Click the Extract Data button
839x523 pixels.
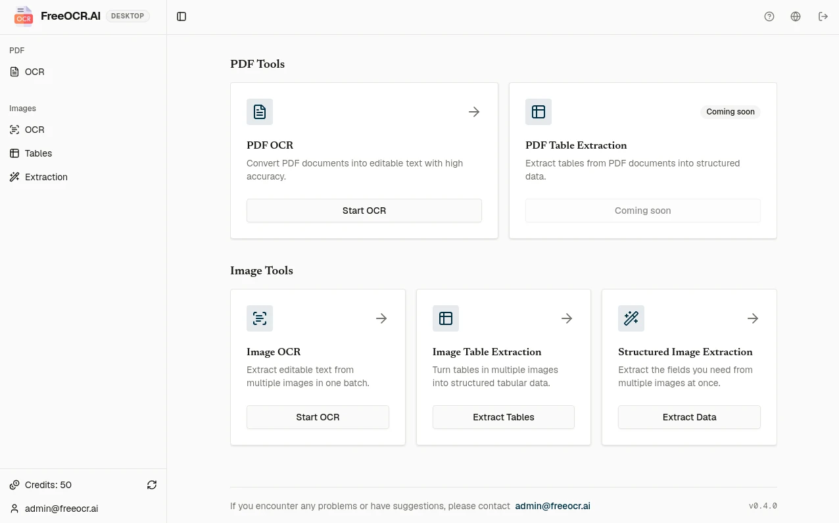[x=689, y=417]
